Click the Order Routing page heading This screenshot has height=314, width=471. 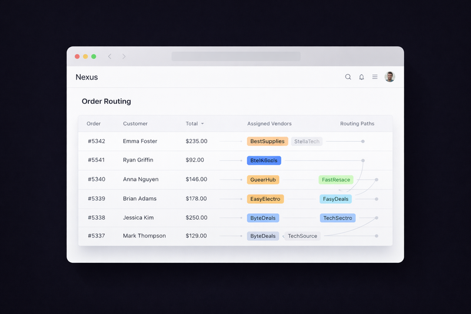[x=107, y=101]
